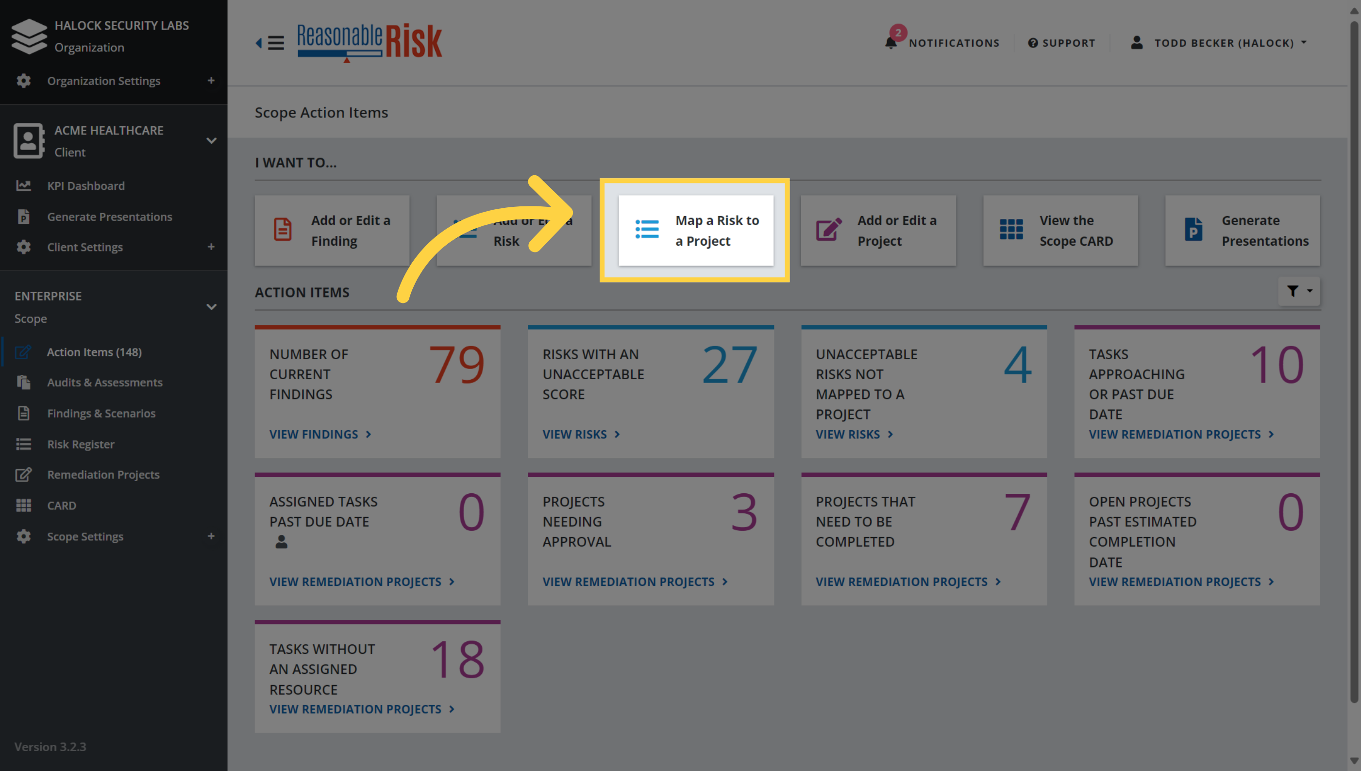Viewport: 1361px width, 771px height.
Task: Open the Action Items filter dropdown
Action: coord(1299,291)
